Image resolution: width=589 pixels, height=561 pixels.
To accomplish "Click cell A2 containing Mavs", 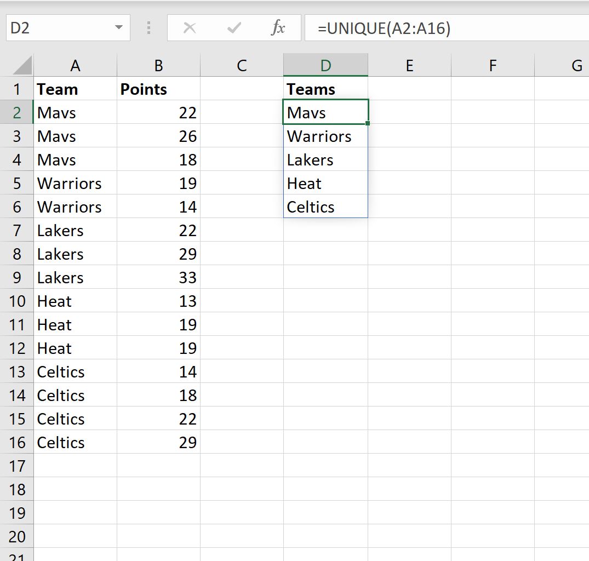I will pyautogui.click(x=75, y=113).
